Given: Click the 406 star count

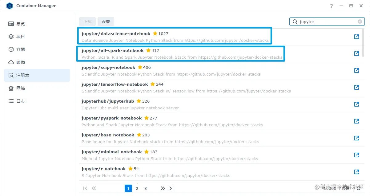Looking at the screenshot, I should click(x=147, y=67).
